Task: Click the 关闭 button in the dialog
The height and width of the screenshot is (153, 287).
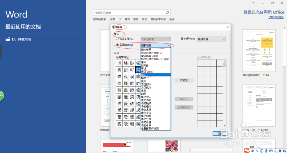Action: pos(220,133)
